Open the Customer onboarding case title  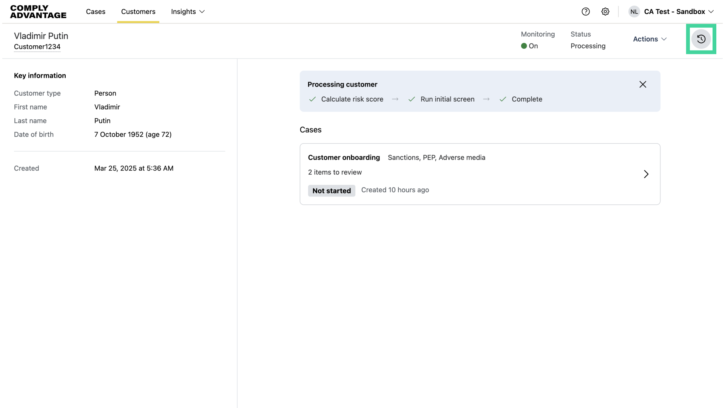click(344, 158)
